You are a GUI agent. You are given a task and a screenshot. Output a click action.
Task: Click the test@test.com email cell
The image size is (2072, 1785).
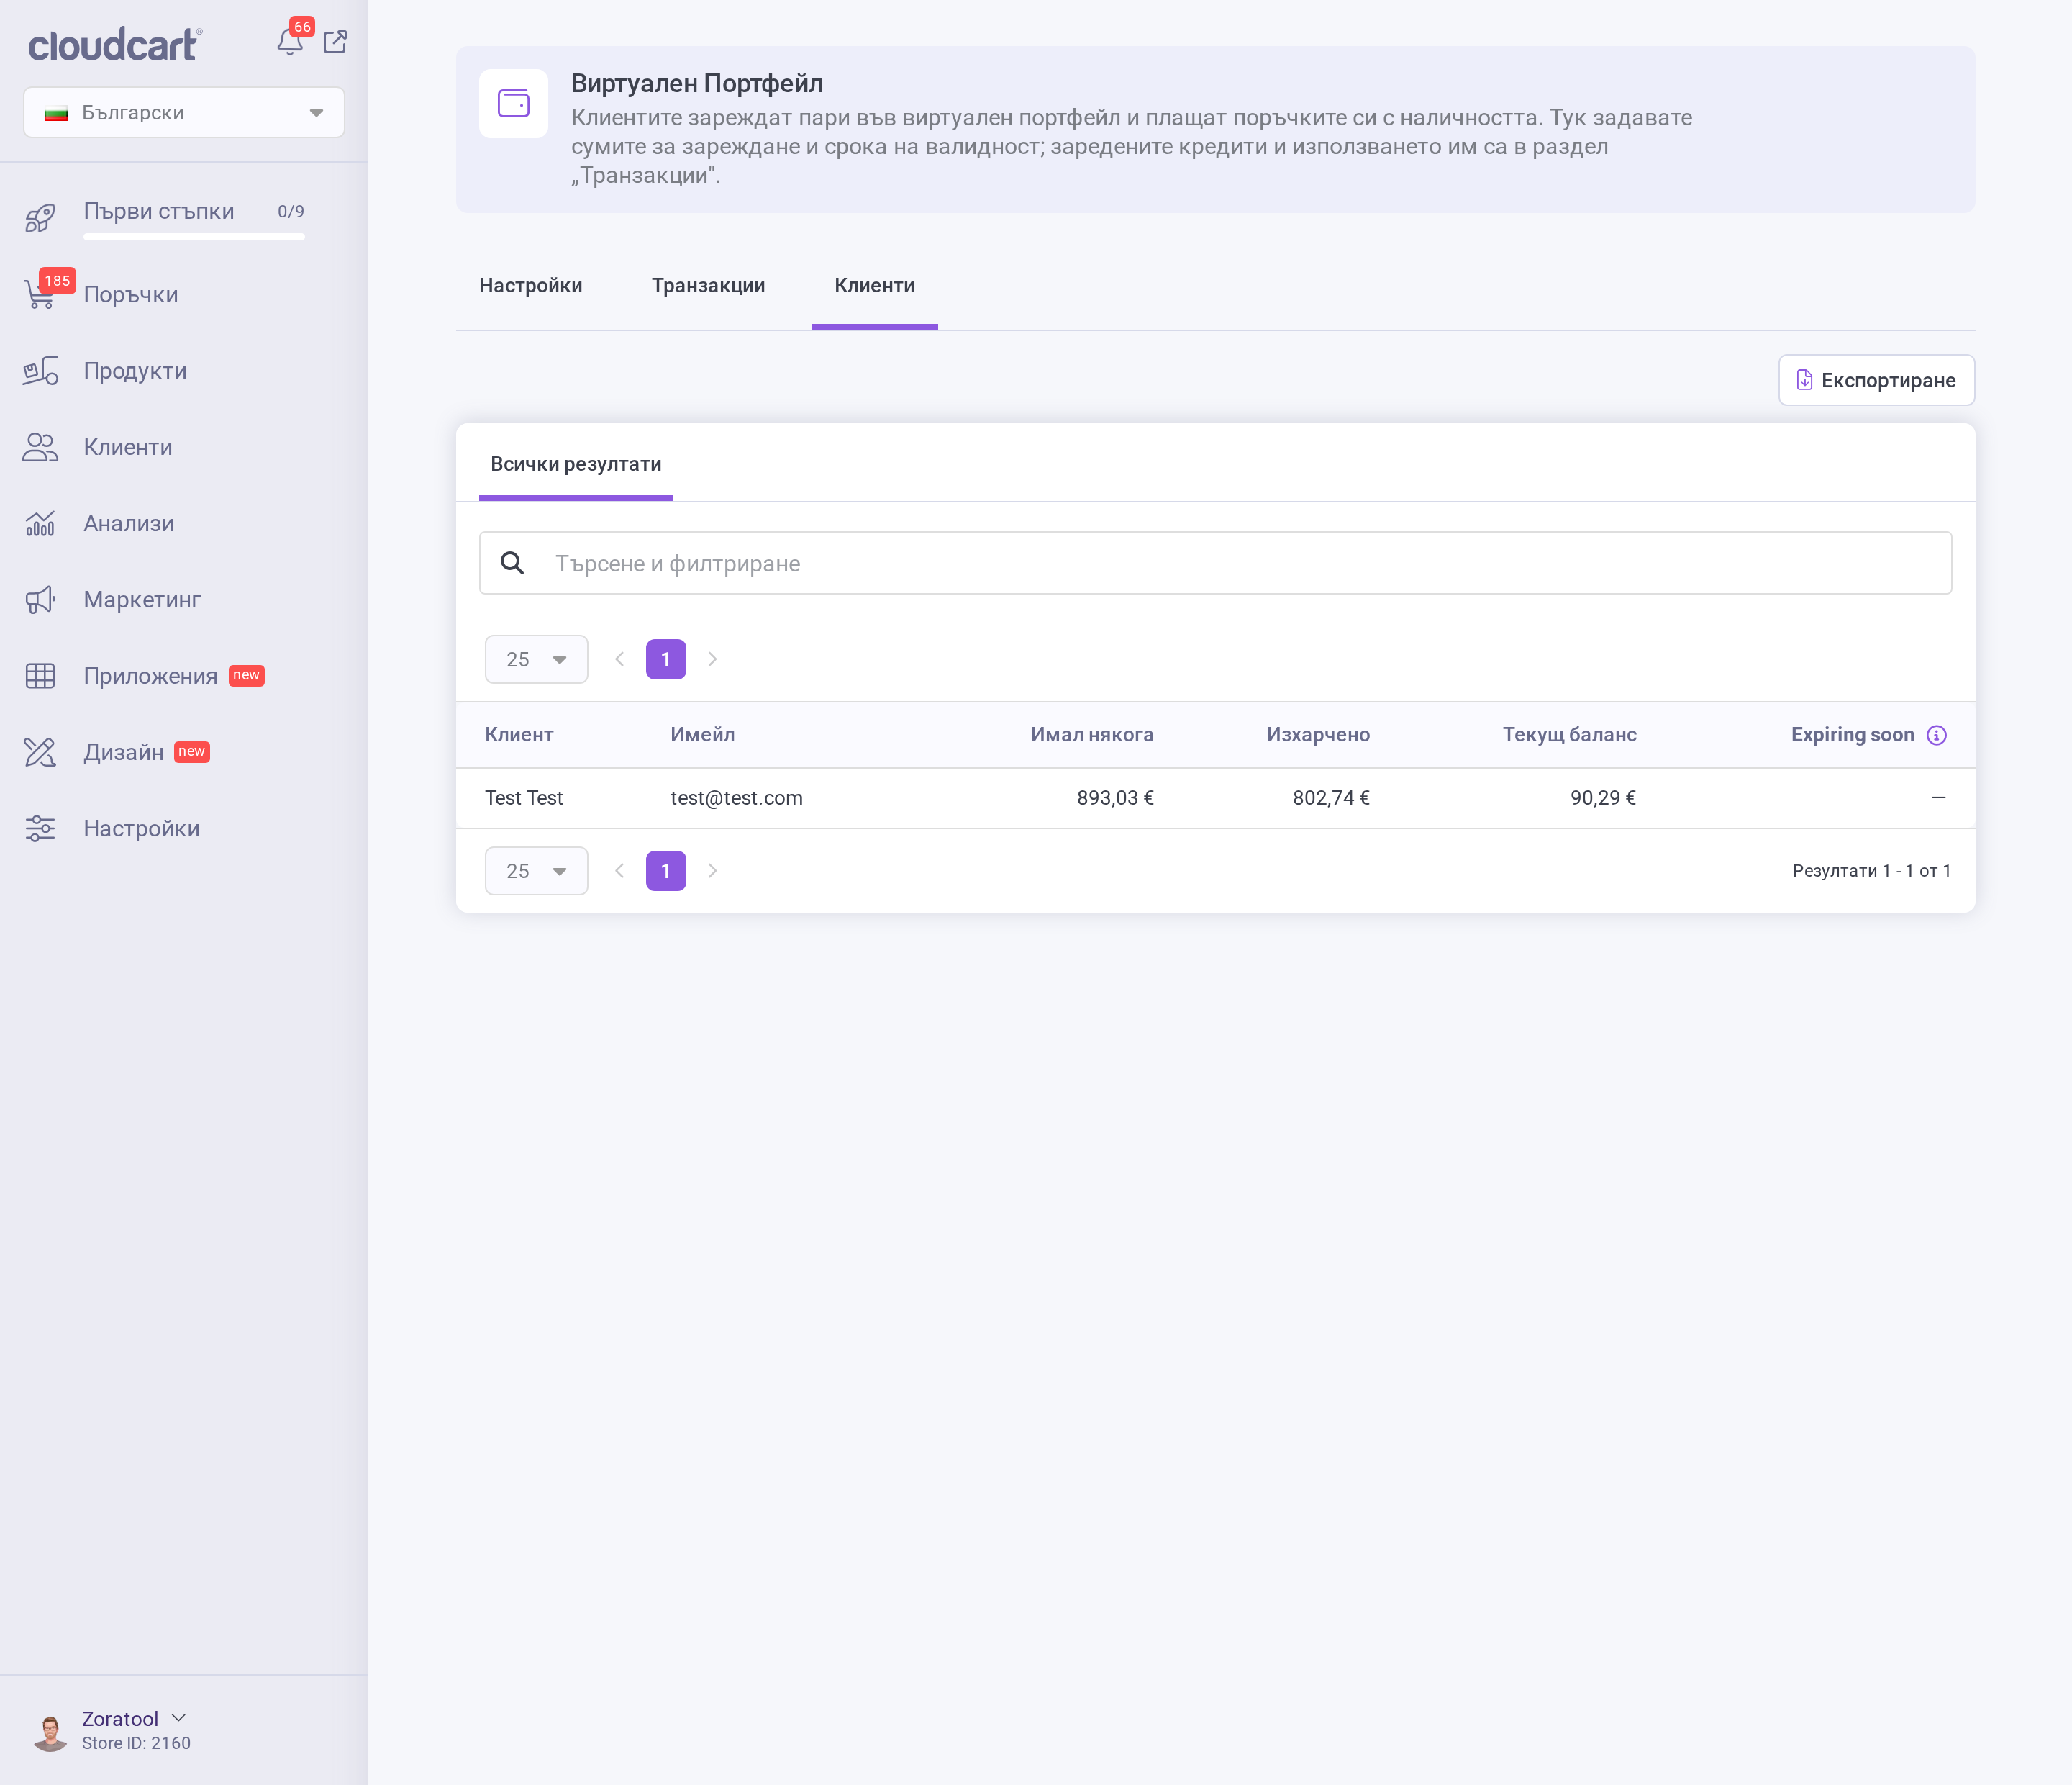click(736, 798)
